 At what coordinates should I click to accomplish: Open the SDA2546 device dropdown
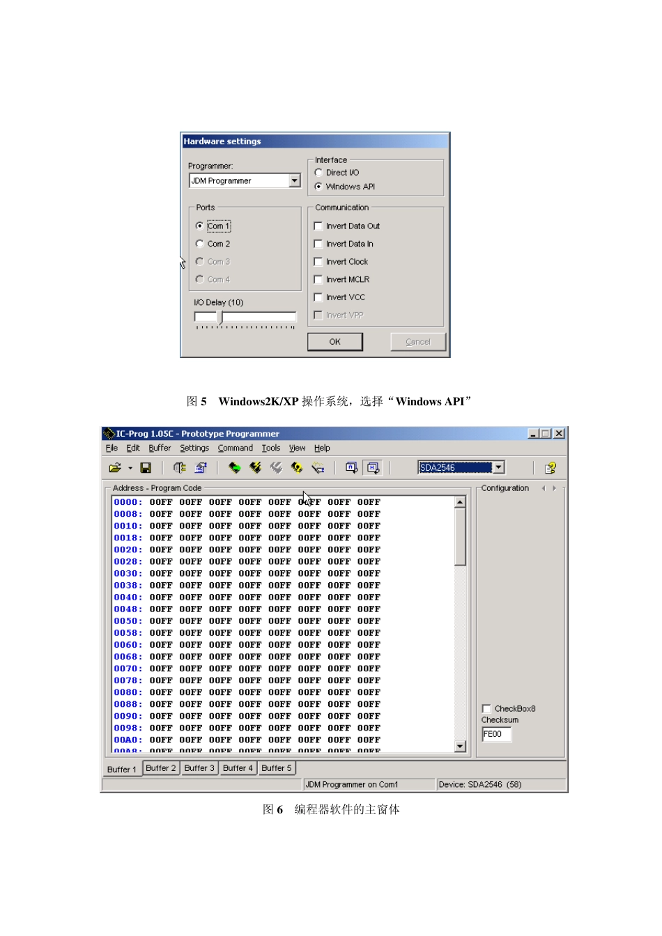[x=499, y=467]
